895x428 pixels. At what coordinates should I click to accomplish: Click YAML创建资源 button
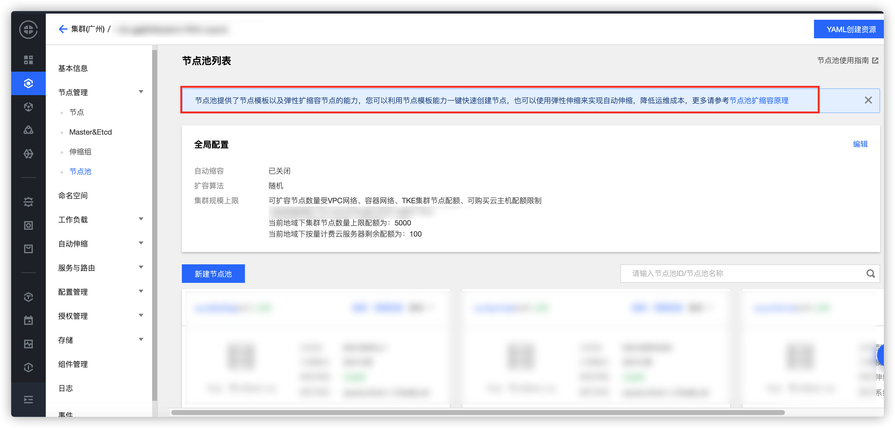click(x=848, y=29)
